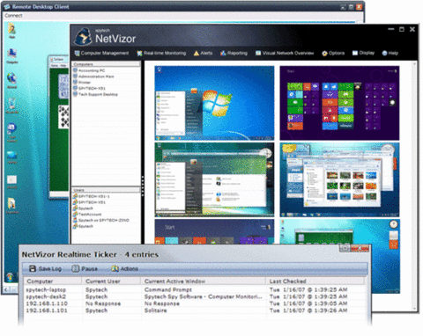The width and height of the screenshot is (423, 336).
Task: Open the Computer Management menu
Action: click(x=101, y=53)
